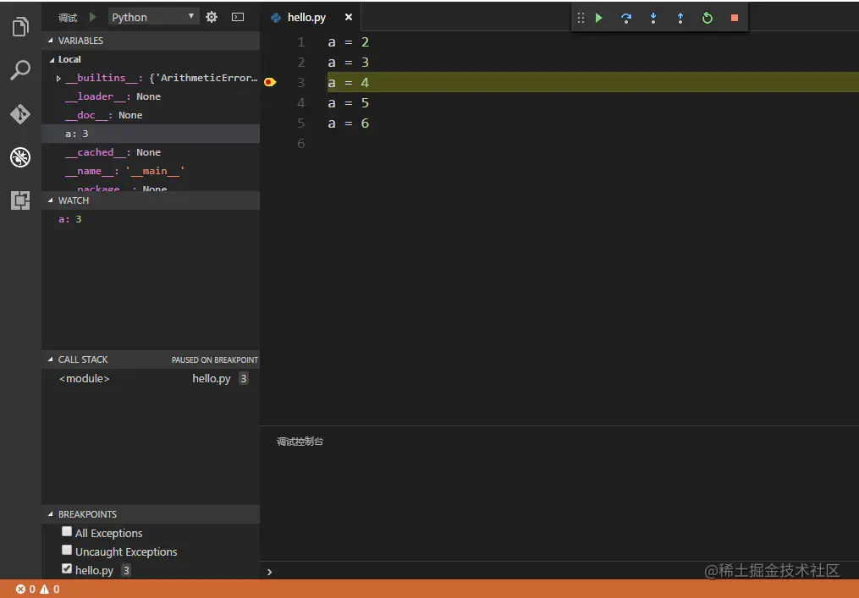Open Source Control git icon

[20, 114]
